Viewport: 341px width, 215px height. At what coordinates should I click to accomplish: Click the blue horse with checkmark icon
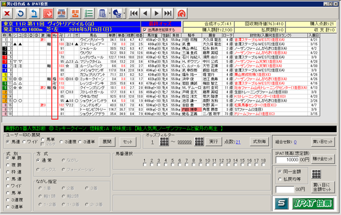pos(117,14)
